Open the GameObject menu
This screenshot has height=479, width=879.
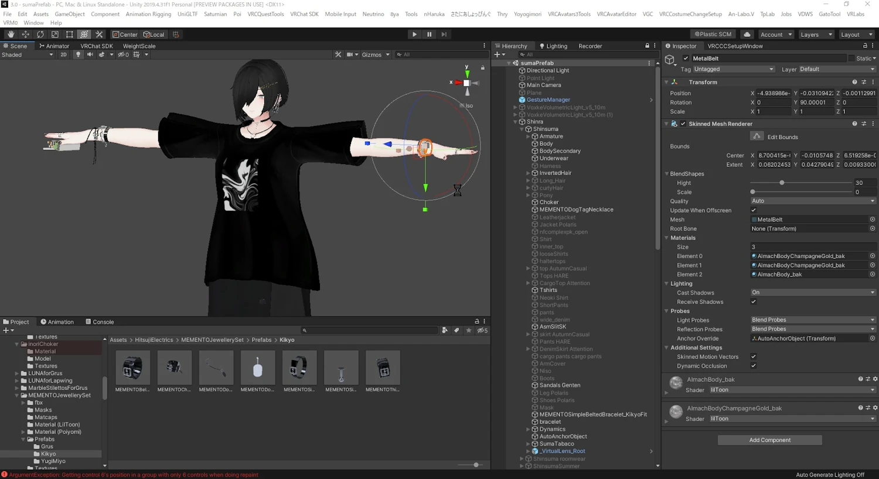[x=70, y=14]
